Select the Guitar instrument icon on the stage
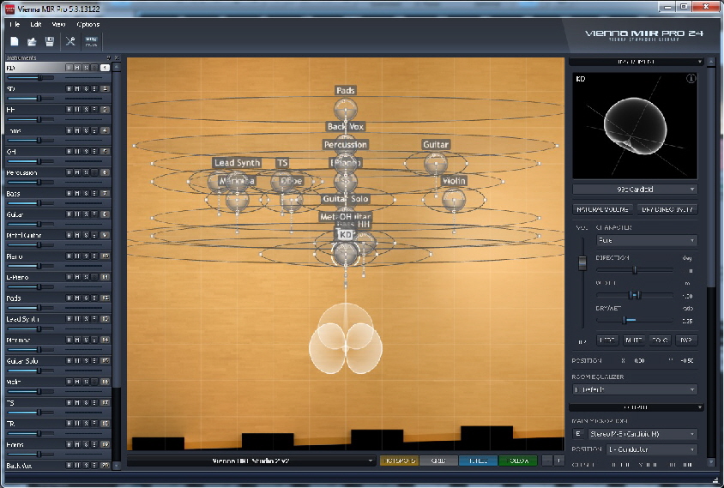Image resolution: width=724 pixels, height=488 pixels. pos(436,164)
